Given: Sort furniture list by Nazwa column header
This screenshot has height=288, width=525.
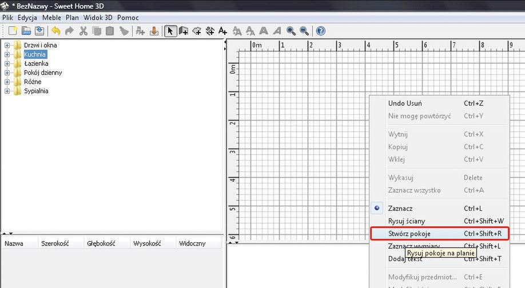Looking at the screenshot, I should [x=19, y=243].
